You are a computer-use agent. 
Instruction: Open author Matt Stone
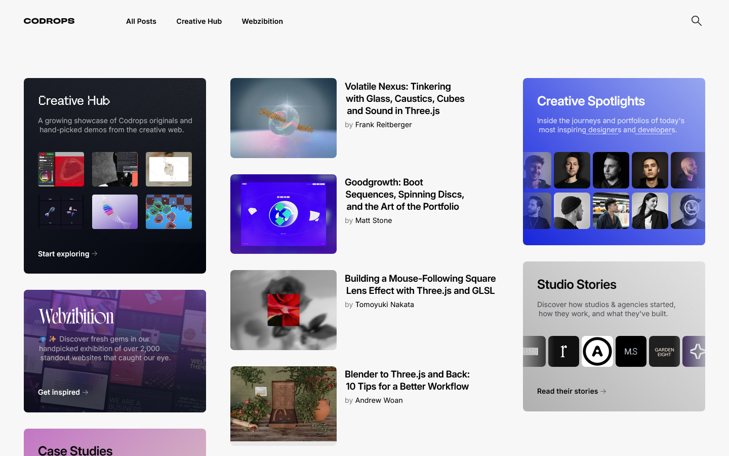(374, 220)
